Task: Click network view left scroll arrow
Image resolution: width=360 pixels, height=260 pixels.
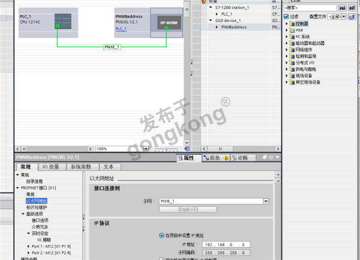Action: (x=17, y=149)
